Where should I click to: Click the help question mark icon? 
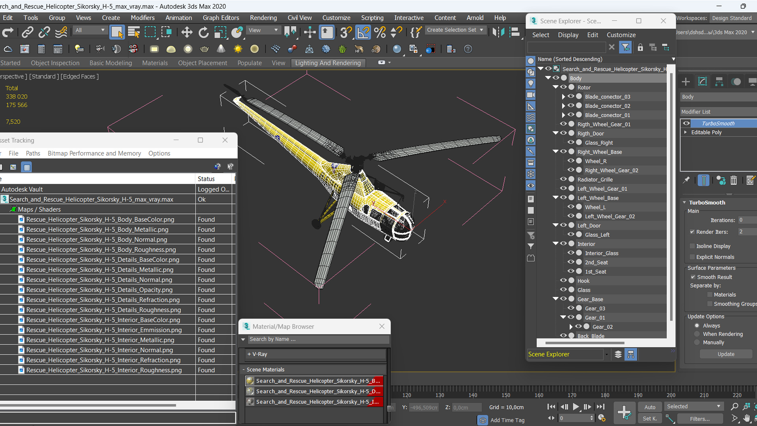point(468,49)
